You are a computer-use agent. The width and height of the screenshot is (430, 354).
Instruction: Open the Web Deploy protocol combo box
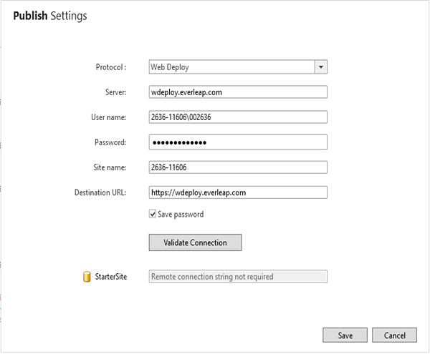[x=231, y=67]
